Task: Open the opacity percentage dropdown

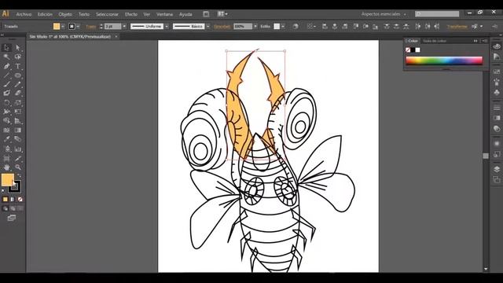Action: [255, 27]
